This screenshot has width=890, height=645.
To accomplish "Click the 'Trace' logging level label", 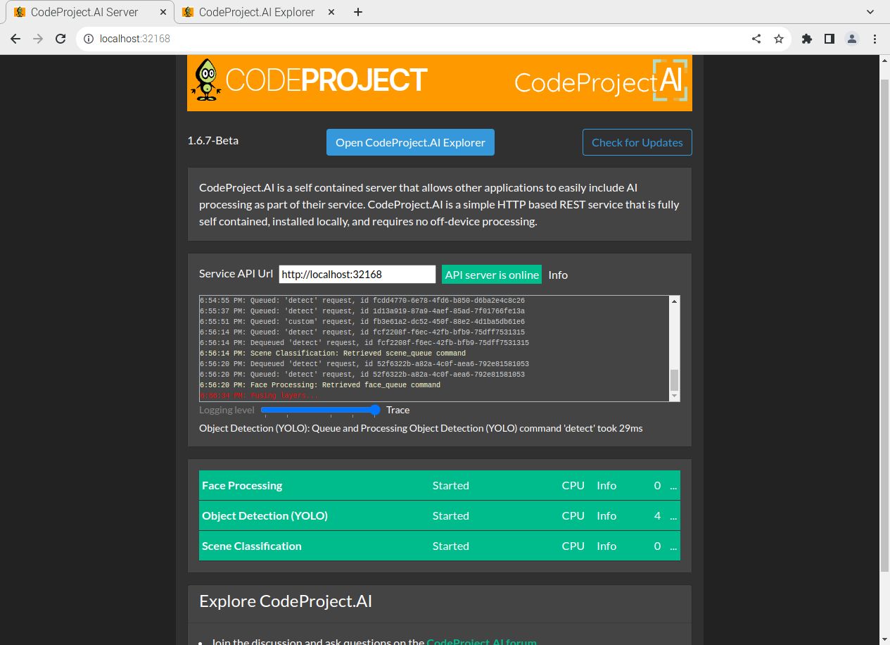I will pos(398,410).
